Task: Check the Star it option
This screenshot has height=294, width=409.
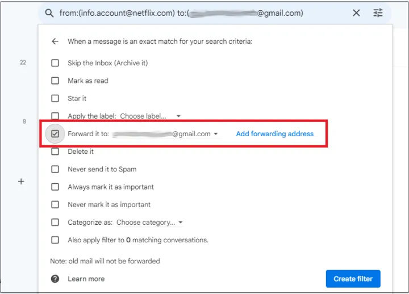Action: tap(55, 98)
